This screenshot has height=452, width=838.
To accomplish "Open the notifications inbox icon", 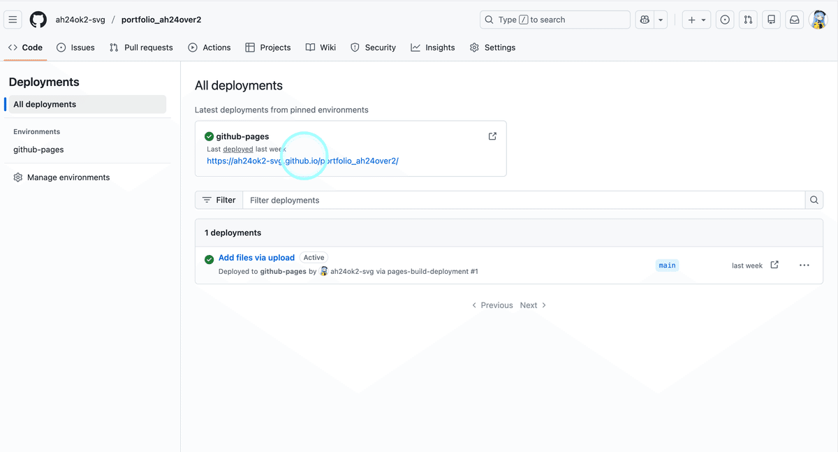I will pos(794,20).
